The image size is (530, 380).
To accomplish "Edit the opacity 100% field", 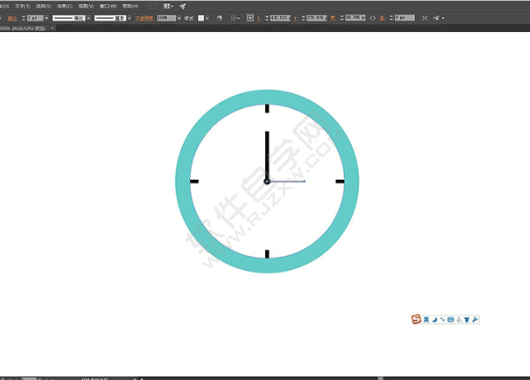I will (166, 18).
